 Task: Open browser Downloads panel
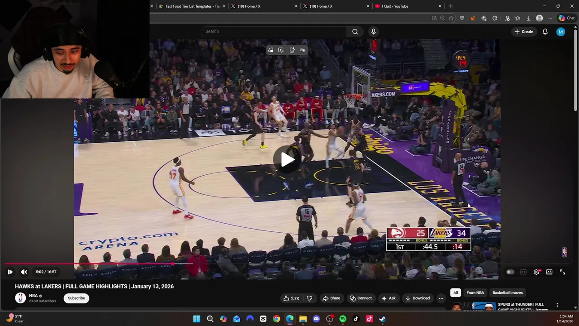click(528, 18)
